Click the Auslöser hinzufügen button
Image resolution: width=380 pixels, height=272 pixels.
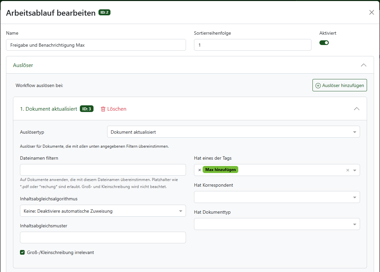point(339,85)
